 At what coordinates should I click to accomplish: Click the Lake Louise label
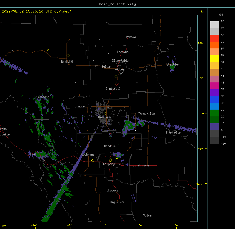click(x=5, y=132)
